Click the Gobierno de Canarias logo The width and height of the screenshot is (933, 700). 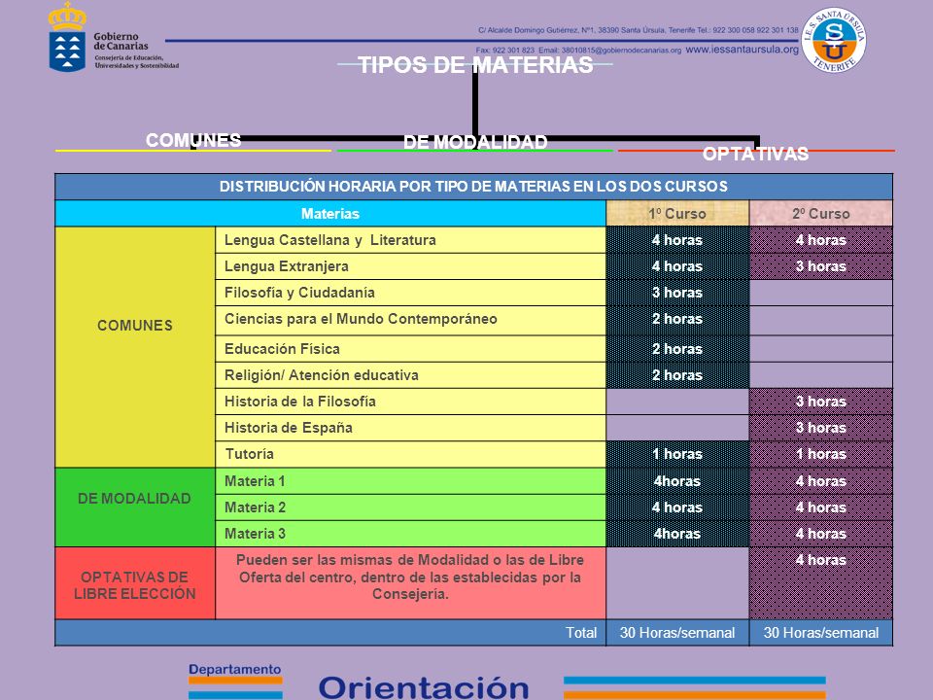tap(113, 37)
